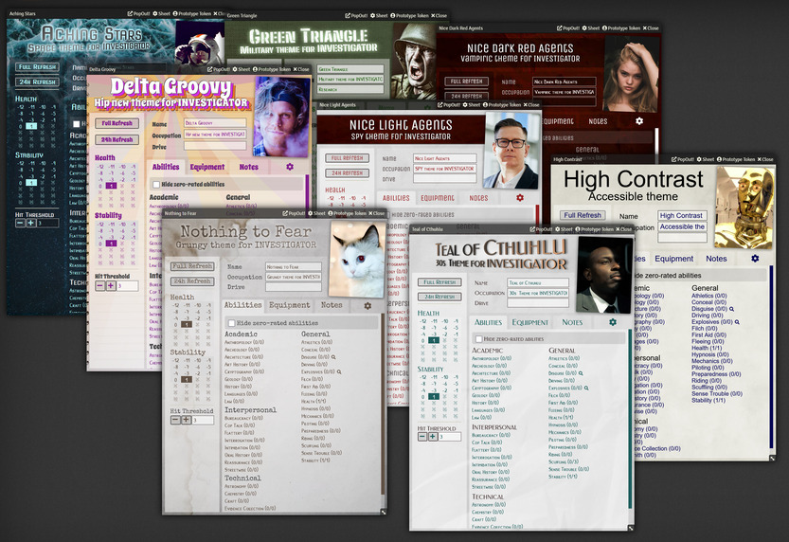The width and height of the screenshot is (789, 542).
Task: Click soldier portrait in Green Triangle sheet
Action: point(415,61)
